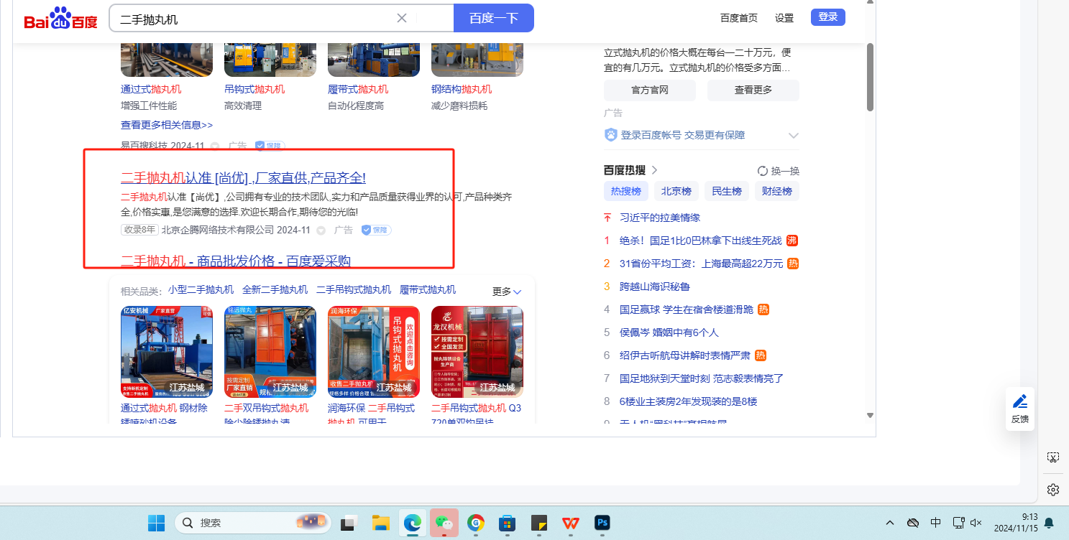Open hot search 习近平的拉美情缘
Viewport: 1069px width, 540px height.
click(660, 218)
